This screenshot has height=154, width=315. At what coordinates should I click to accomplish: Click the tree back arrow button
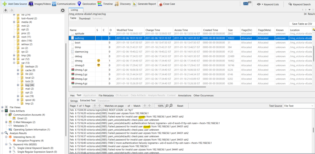[6, 10]
